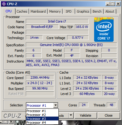
Task: Expand the Tools button dropdown arrow
Action: (x=71, y=115)
